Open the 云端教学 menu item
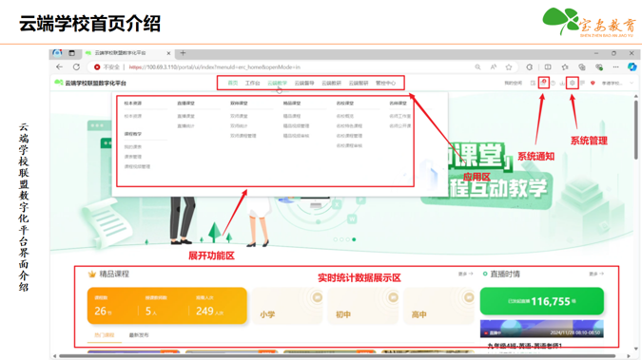This screenshot has height=360, width=642. click(277, 83)
